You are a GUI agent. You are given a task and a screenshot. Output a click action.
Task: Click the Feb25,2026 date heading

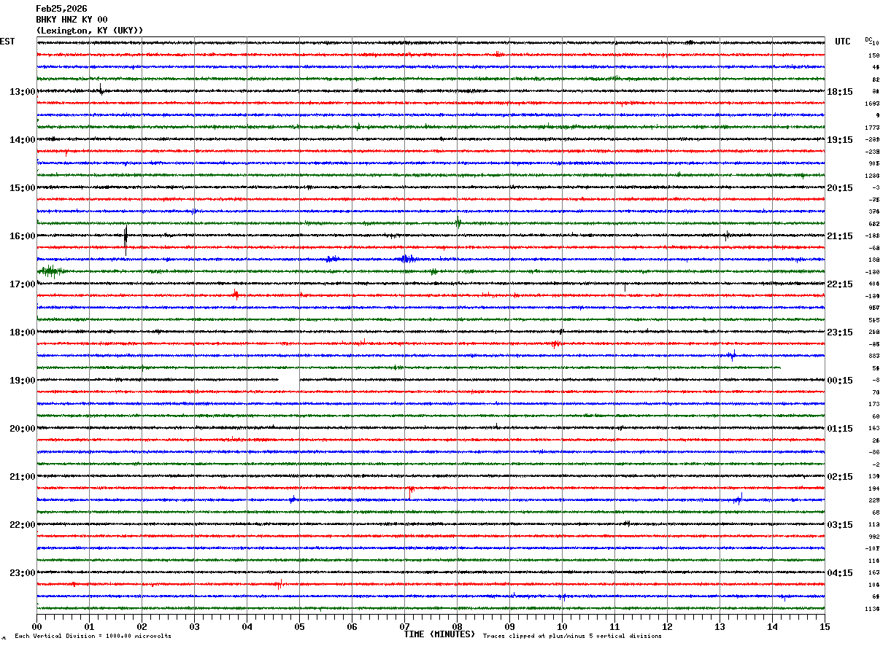[61, 9]
